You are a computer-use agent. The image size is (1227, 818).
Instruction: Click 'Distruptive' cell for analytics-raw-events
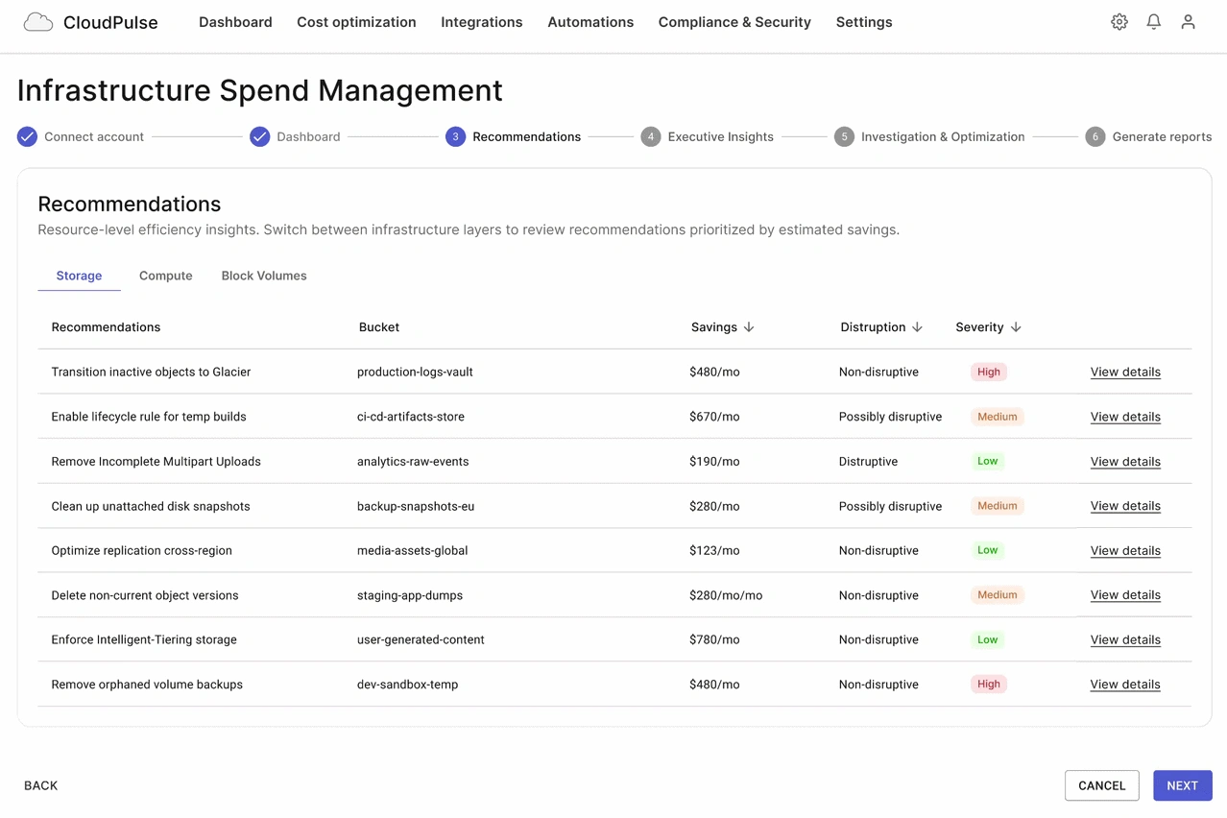[x=869, y=462]
